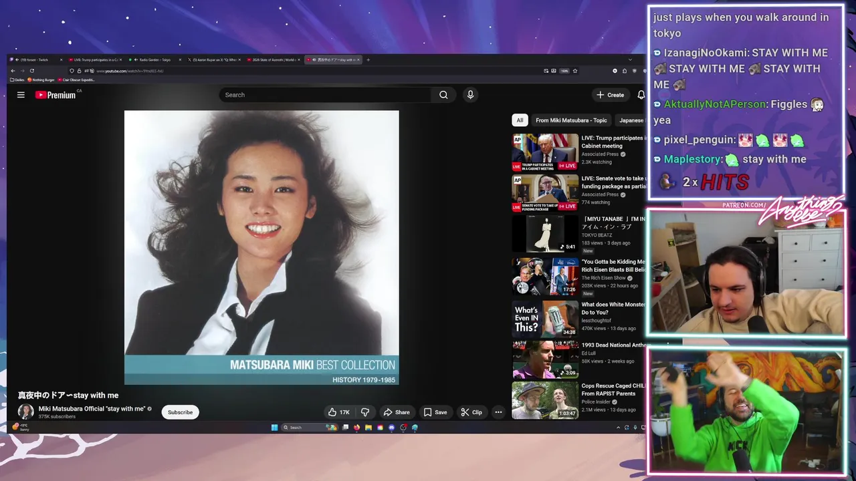Image resolution: width=856 pixels, height=481 pixels.
Task: Open the Nothing Burger bookmark
Action: tap(41, 79)
